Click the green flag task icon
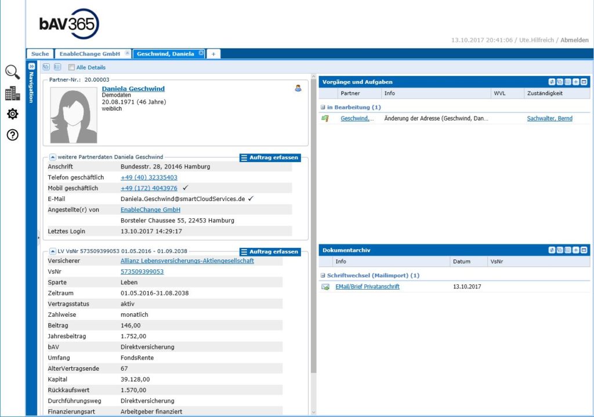594x417 pixels. click(x=325, y=119)
